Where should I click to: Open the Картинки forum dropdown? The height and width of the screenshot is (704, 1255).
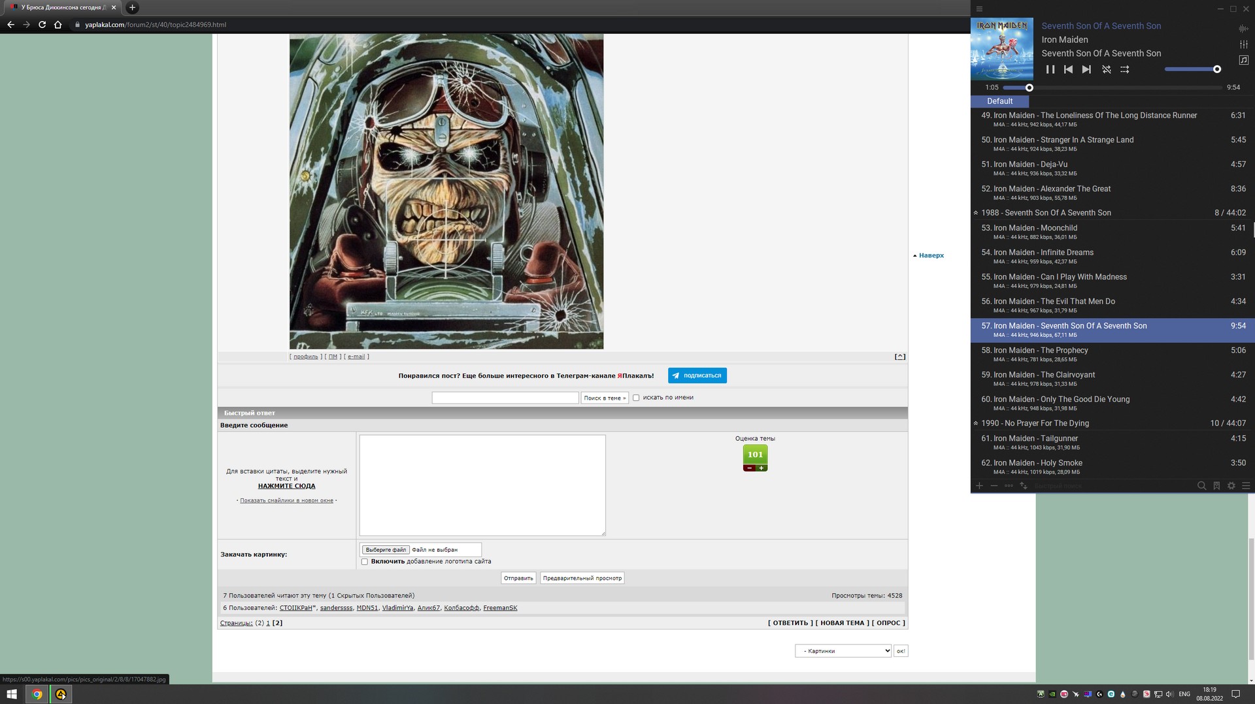pyautogui.click(x=843, y=651)
